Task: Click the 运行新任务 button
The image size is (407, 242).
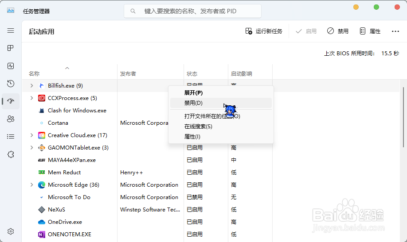Action: (264, 31)
